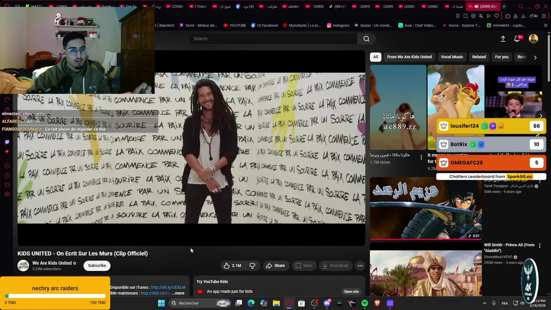The height and width of the screenshot is (310, 551).
Task: Click the Twitch icon in browser sidebar
Action: point(7,142)
